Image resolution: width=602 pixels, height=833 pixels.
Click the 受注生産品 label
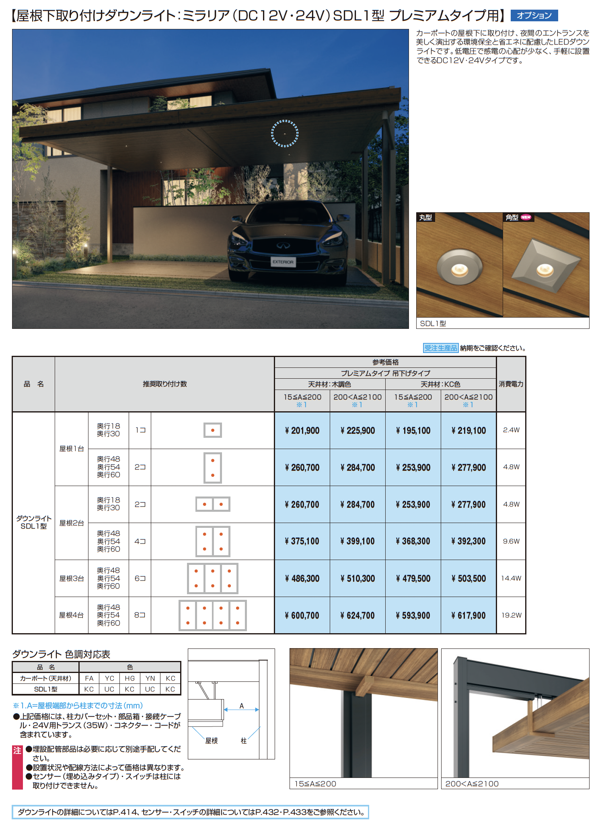(x=441, y=348)
